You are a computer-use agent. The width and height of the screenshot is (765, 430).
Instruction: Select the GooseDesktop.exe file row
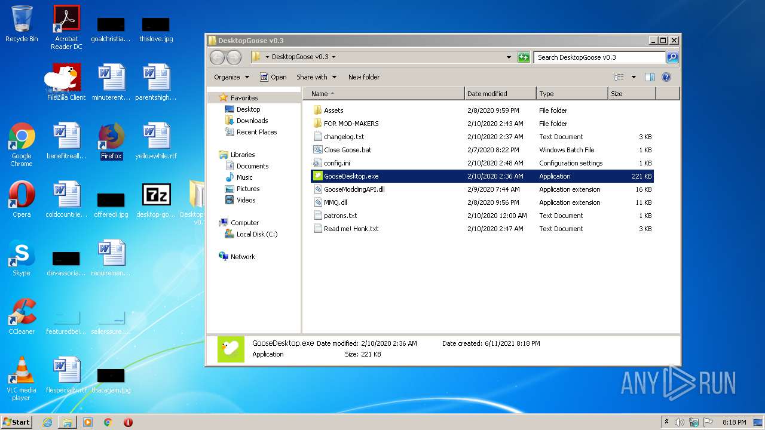point(482,176)
